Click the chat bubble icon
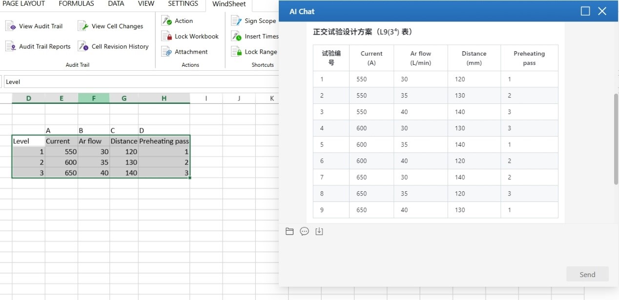 pyautogui.click(x=304, y=231)
